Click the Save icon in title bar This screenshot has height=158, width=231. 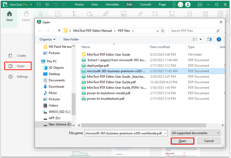[x=39, y=4]
